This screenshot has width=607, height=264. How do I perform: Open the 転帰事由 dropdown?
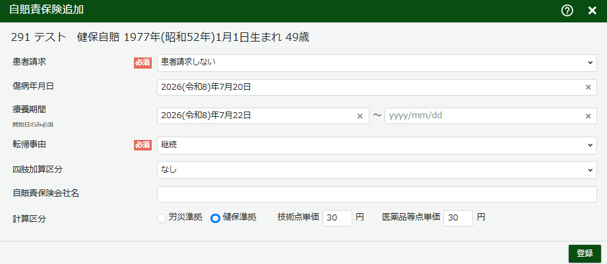point(377,145)
